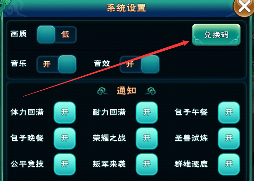The image size is (254, 181).
Task: Select the 低 quality label
Action: (x=65, y=34)
